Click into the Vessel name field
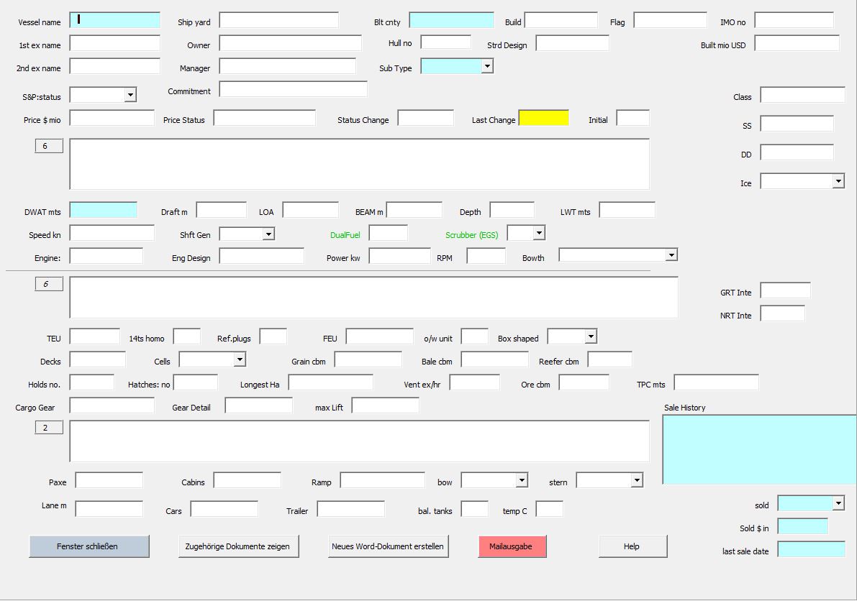 tap(115, 21)
